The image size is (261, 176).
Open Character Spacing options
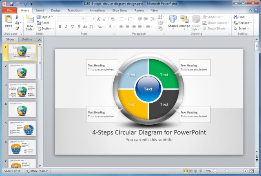point(92,26)
